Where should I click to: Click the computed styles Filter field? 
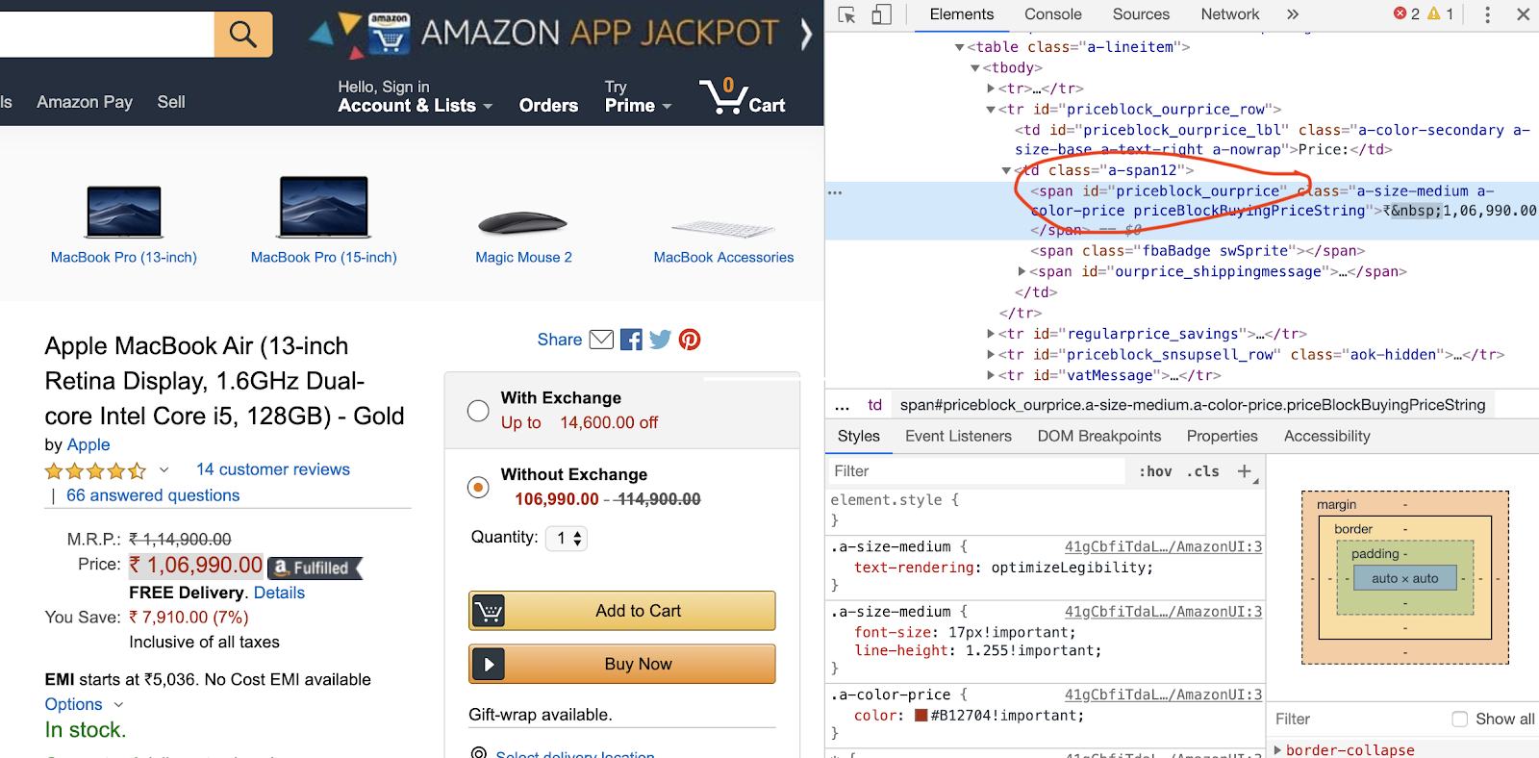(1356, 719)
